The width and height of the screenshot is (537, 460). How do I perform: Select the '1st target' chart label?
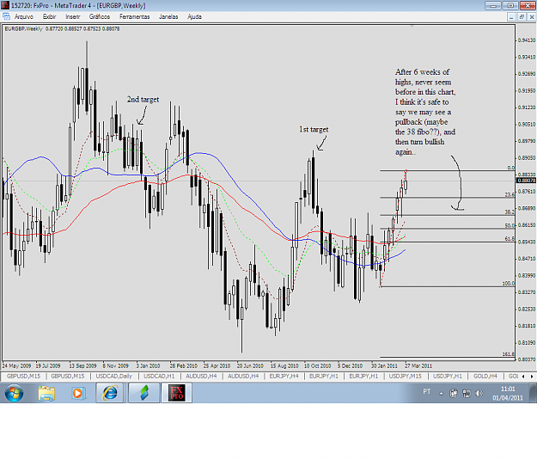click(x=314, y=129)
